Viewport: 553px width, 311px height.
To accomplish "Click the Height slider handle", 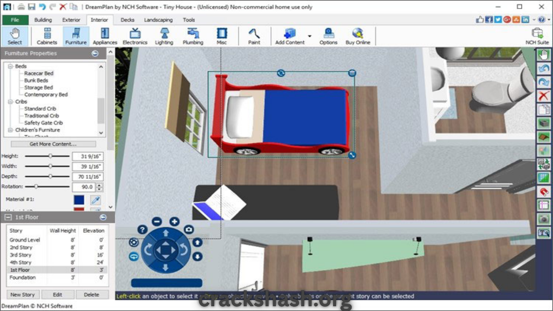I will 50,156.
